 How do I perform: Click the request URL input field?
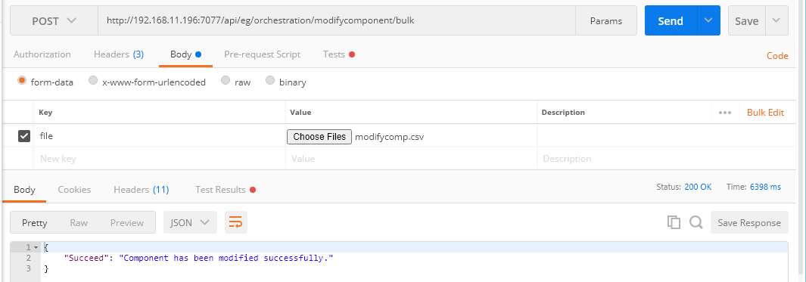click(337, 21)
